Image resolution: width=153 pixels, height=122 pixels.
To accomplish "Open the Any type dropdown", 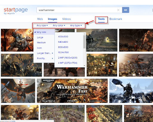I will coord(76,25).
